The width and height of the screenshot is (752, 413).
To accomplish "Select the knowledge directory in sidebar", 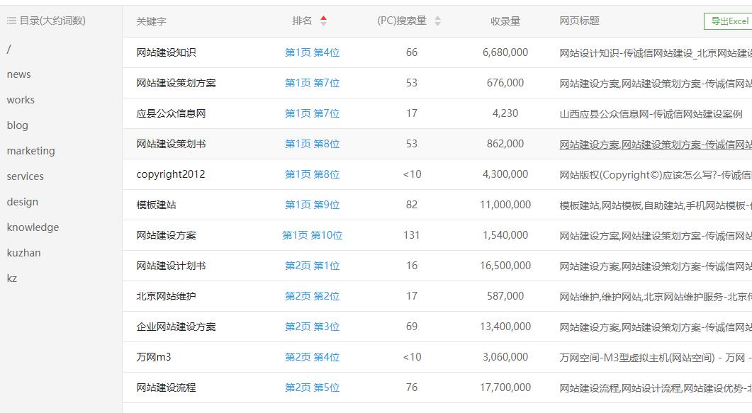I will [x=31, y=227].
